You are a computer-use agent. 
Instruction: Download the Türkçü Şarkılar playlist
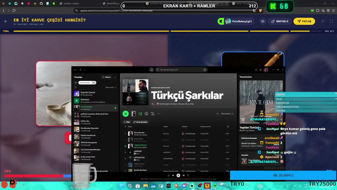point(146,114)
